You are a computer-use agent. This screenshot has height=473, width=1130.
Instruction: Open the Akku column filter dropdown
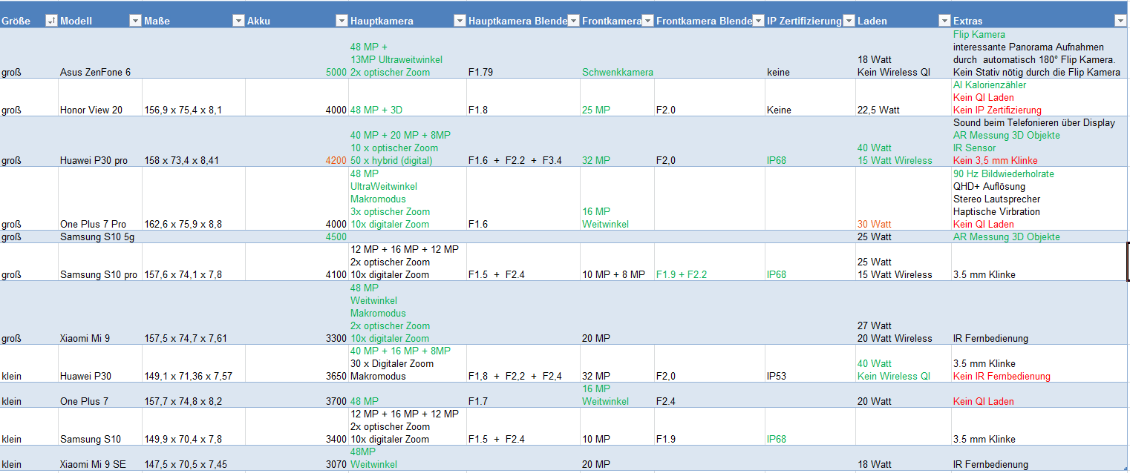[342, 21]
